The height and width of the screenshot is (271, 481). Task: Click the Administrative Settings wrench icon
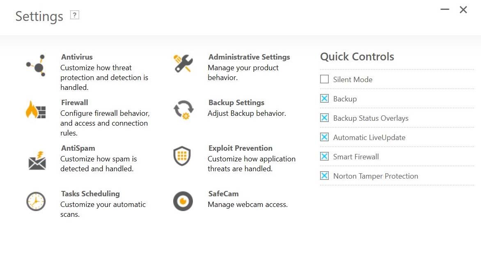point(183,64)
